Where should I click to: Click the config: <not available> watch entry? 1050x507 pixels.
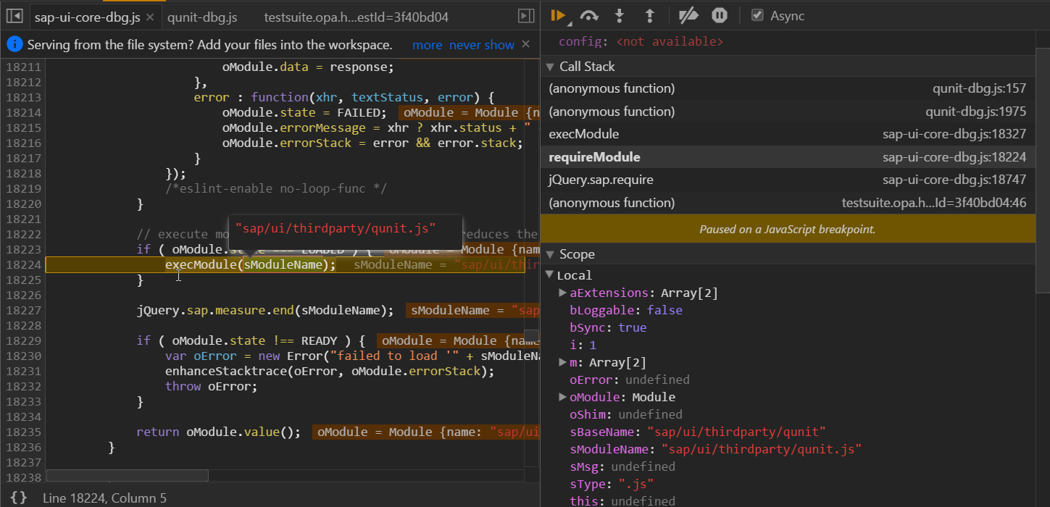(x=641, y=42)
